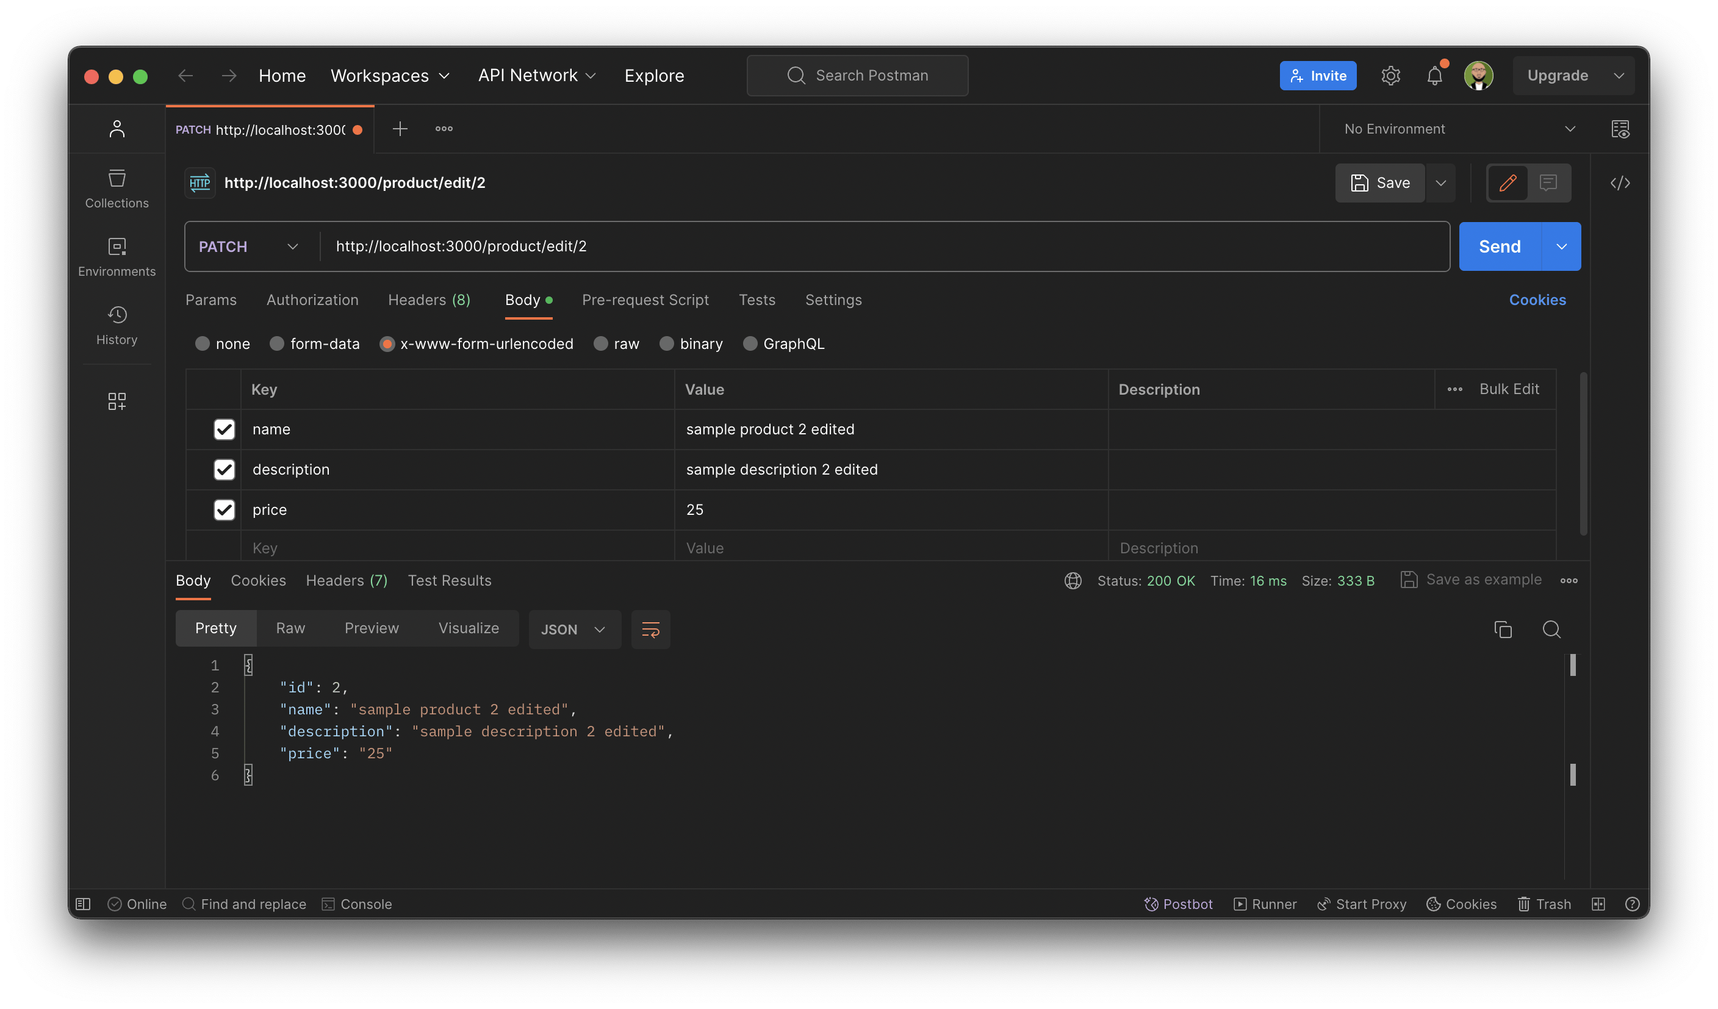Switch to the Tests tab
Screen dimensions: 1718x1009
click(757, 300)
